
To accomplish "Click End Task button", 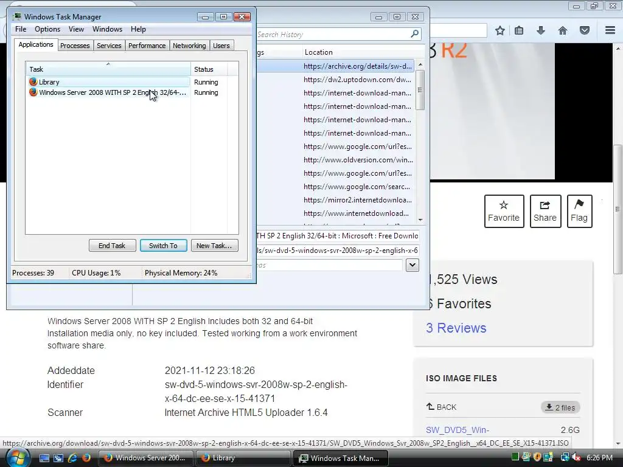I will click(x=112, y=246).
